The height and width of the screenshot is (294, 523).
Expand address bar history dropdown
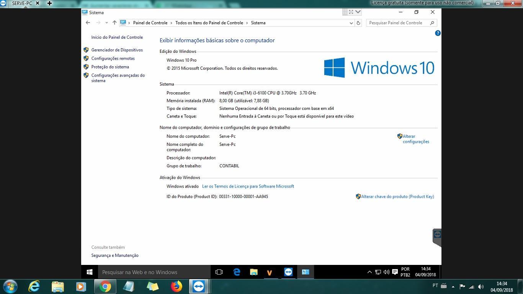(x=351, y=23)
